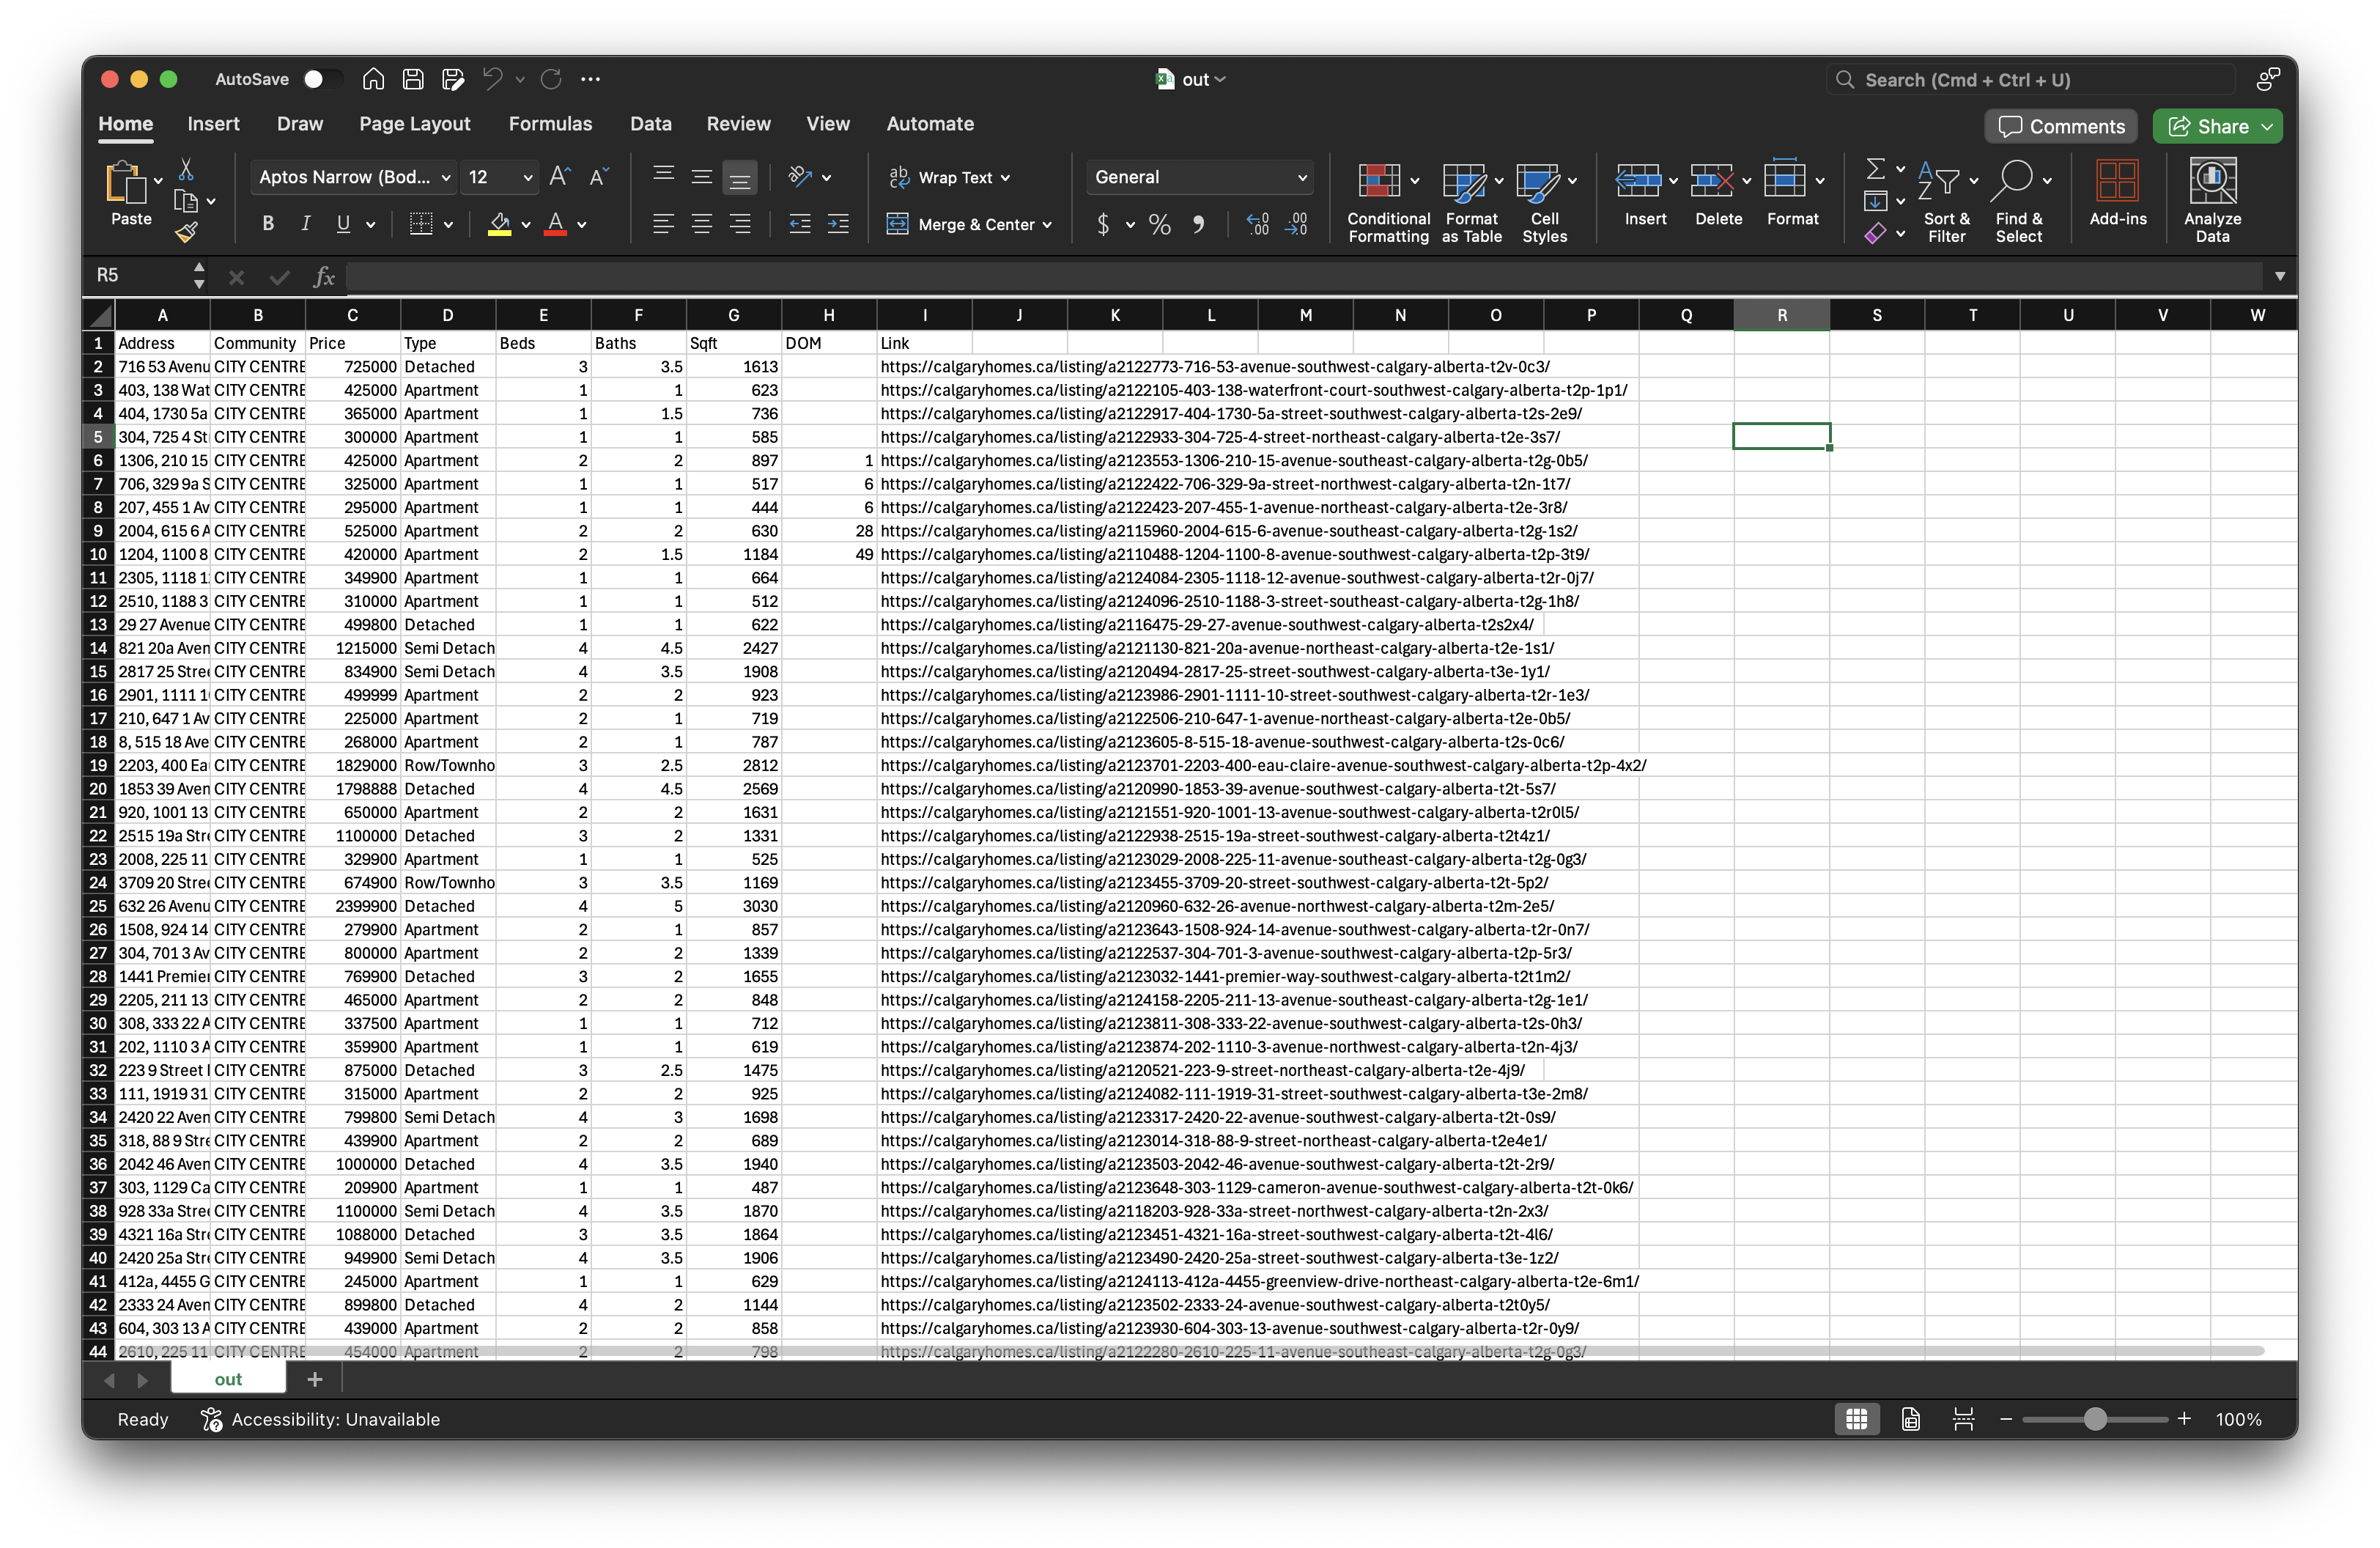This screenshot has width=2380, height=1548.
Task: Click the Analyze Data icon
Action: click(2212, 182)
